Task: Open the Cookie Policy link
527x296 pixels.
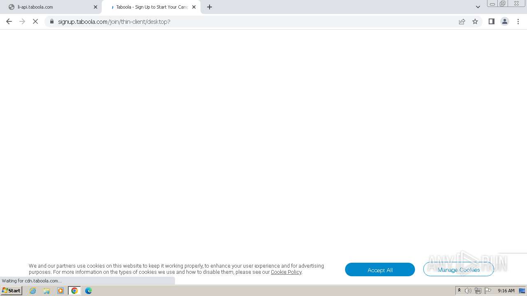Action: tap(286, 272)
